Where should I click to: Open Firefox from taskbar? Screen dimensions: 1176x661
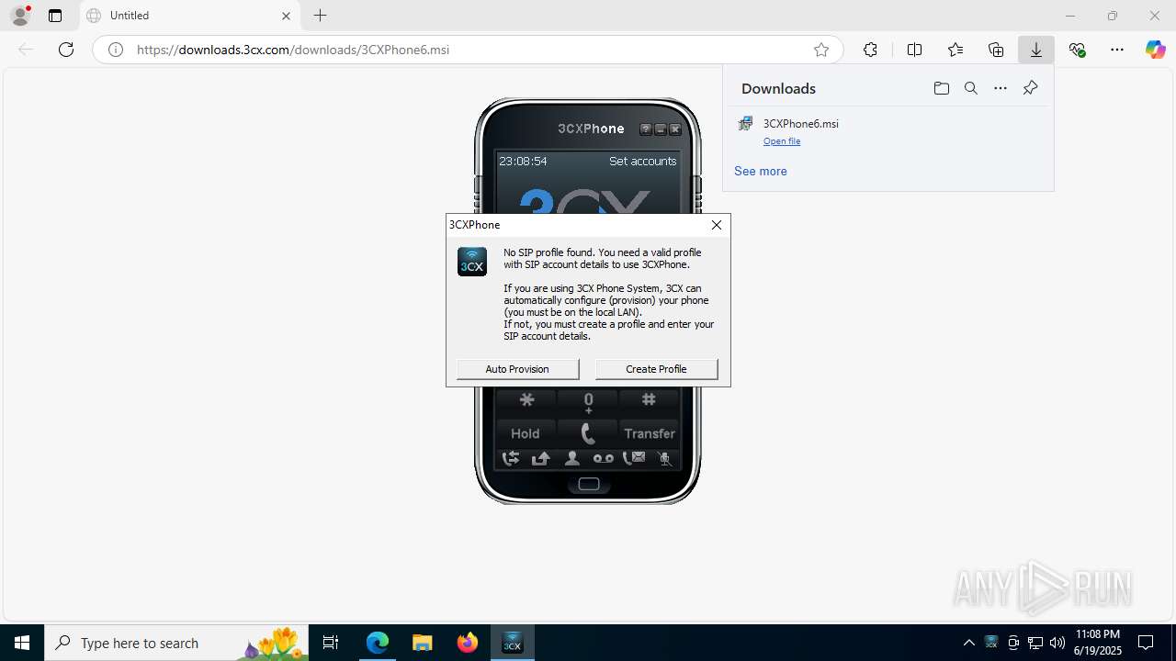click(468, 643)
